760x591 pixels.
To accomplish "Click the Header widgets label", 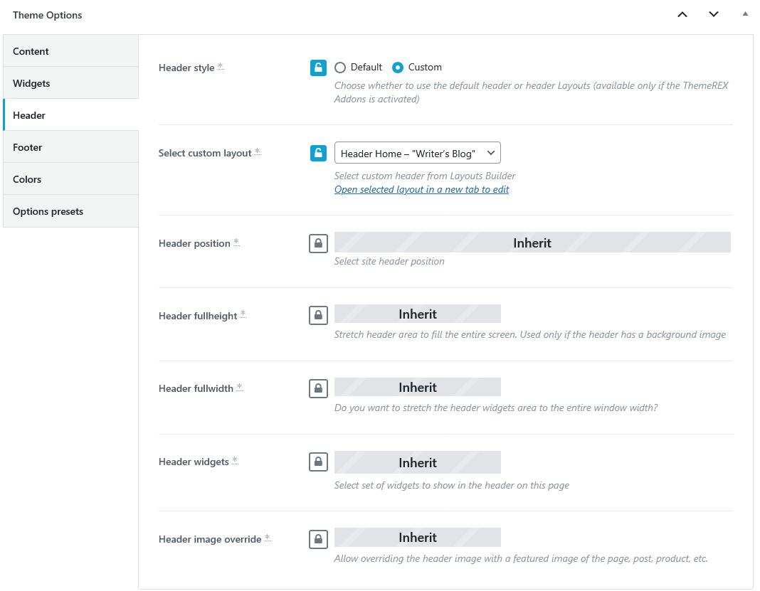I will tap(194, 462).
